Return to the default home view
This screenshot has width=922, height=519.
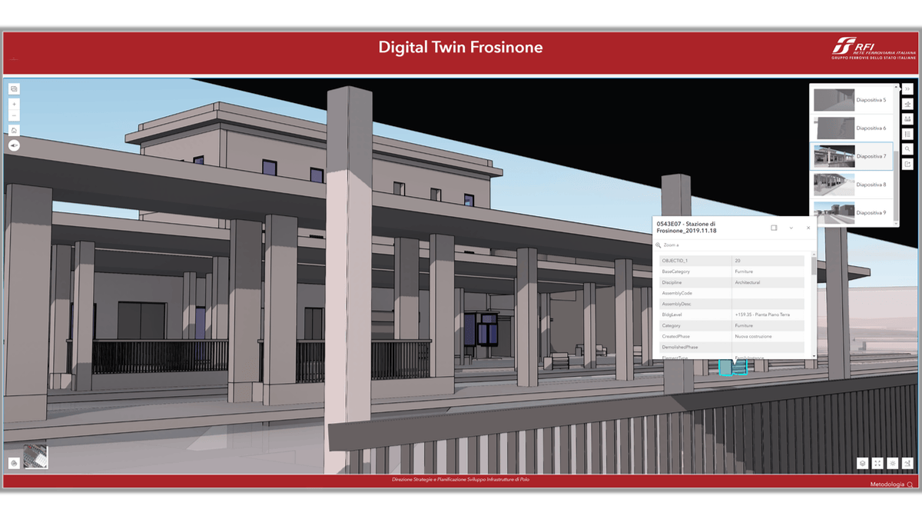14,130
